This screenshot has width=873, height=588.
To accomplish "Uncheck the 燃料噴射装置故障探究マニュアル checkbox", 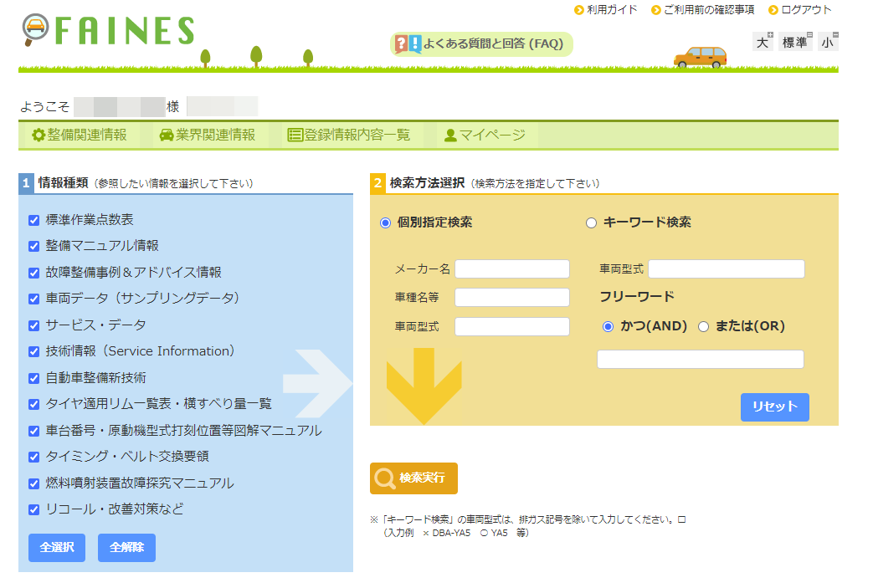I will point(33,483).
